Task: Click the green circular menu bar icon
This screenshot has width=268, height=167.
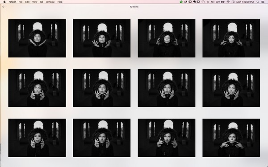Action: tap(181, 2)
